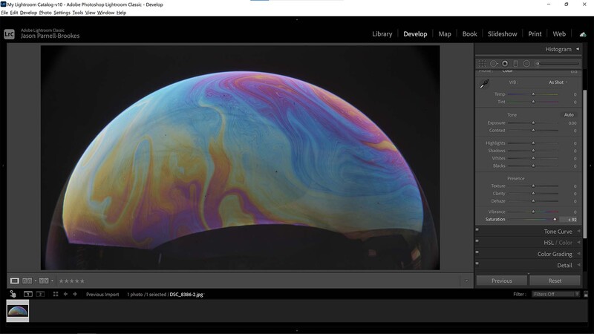Select the Red Eye Correction tool
This screenshot has height=334, width=594.
click(505, 64)
